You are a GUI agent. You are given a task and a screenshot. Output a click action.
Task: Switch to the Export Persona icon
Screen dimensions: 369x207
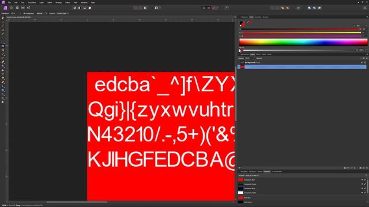(28, 7)
